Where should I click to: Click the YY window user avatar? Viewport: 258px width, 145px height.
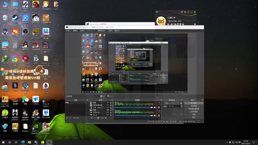(x=161, y=21)
